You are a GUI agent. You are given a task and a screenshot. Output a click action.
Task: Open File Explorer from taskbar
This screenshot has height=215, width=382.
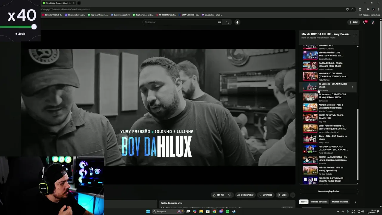point(201,211)
